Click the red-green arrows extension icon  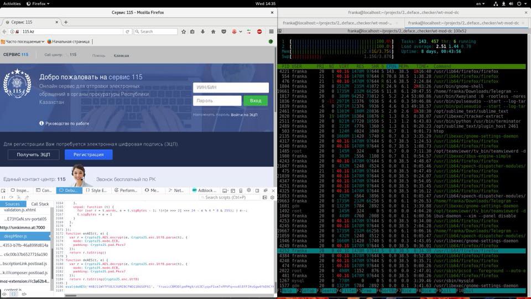(249, 32)
